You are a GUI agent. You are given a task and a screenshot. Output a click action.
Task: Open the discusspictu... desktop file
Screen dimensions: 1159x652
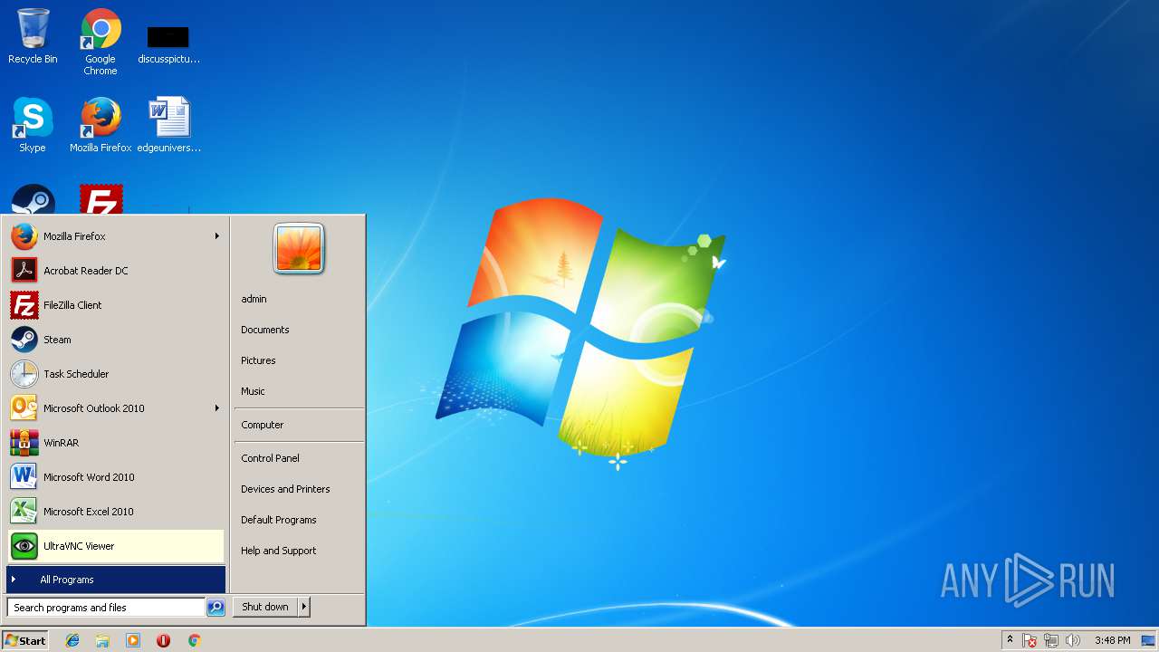168,43
